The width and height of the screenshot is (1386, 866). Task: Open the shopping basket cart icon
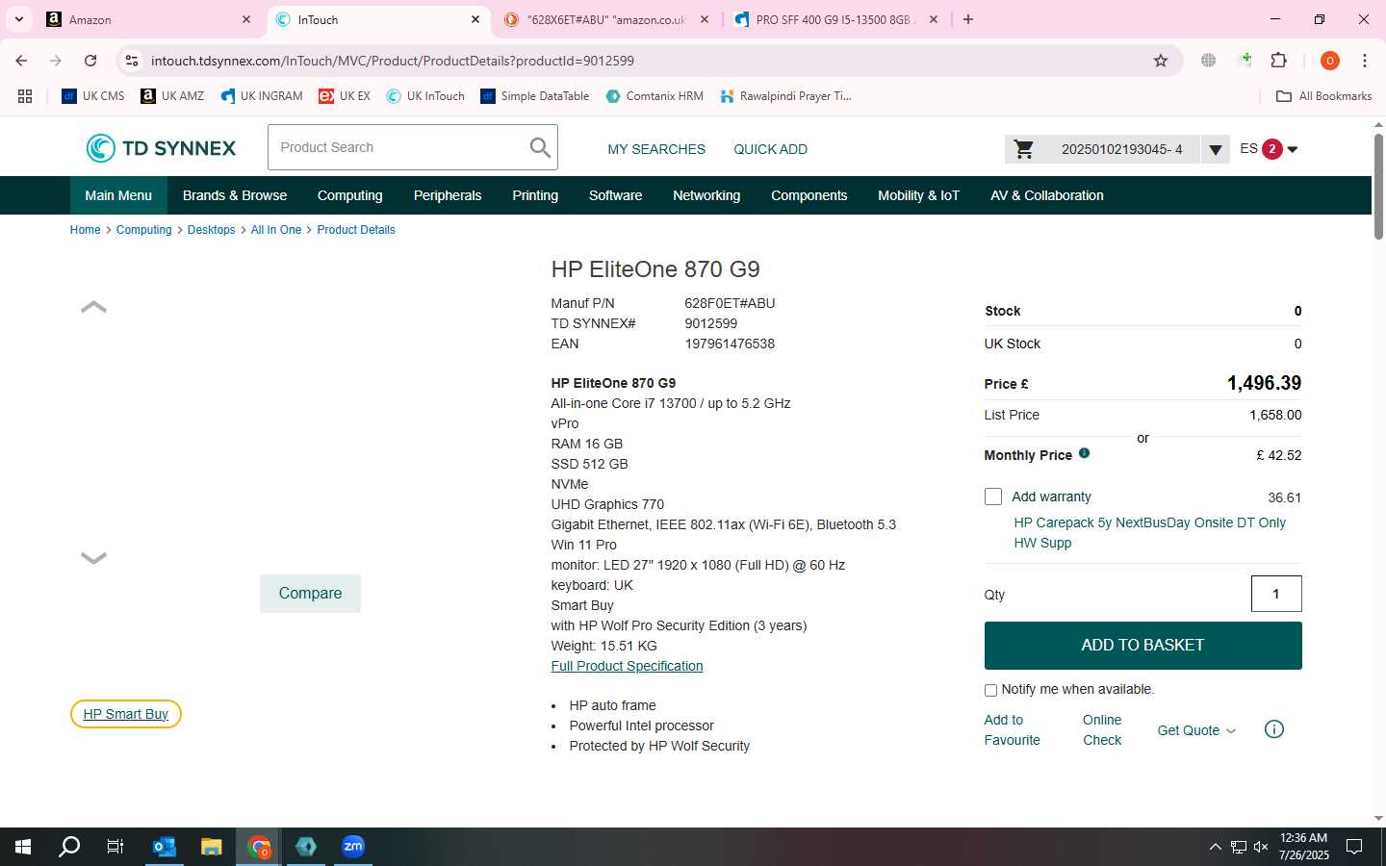[x=1024, y=149]
